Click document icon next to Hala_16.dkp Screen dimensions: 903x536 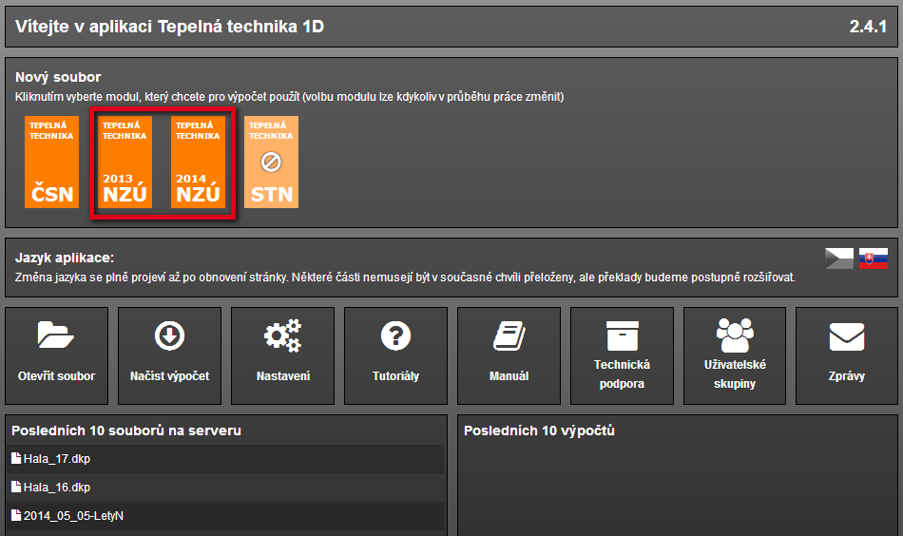[x=16, y=487]
